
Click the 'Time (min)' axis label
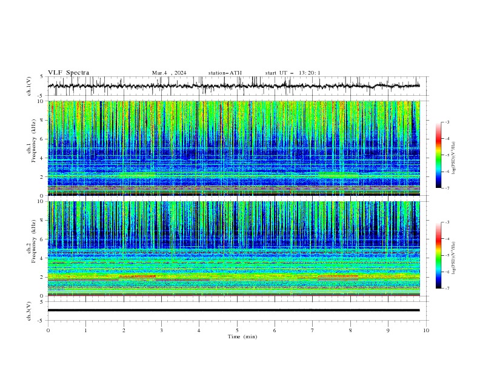click(242, 336)
